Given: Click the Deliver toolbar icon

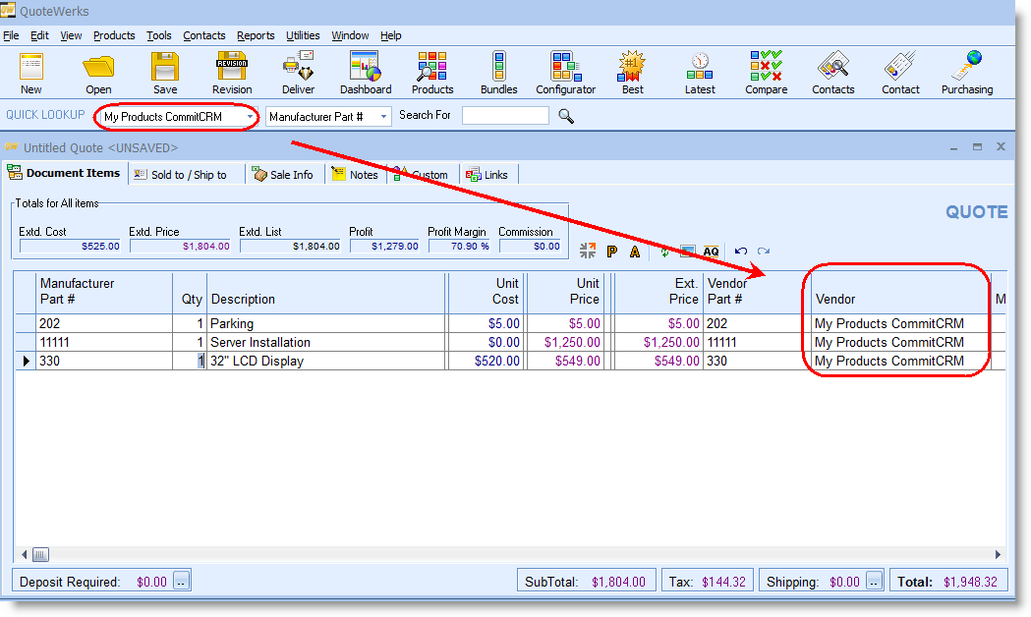Looking at the screenshot, I should 299,73.
